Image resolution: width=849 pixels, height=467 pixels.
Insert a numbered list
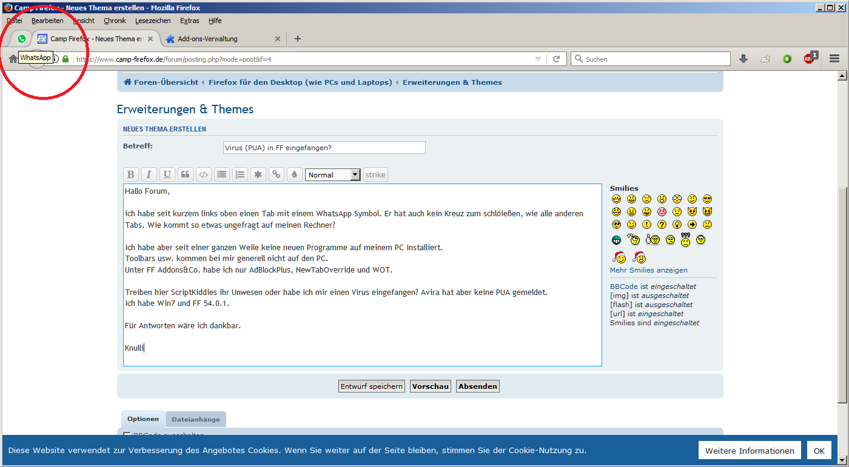point(240,174)
